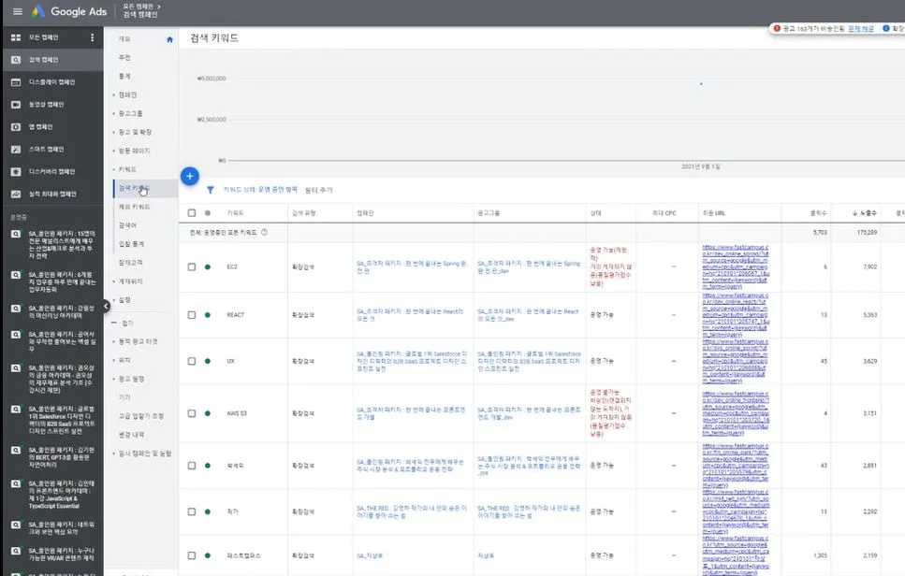Image resolution: width=905 pixels, height=576 pixels.
Task: Check the box for the UX keyword row
Action: 192,361
